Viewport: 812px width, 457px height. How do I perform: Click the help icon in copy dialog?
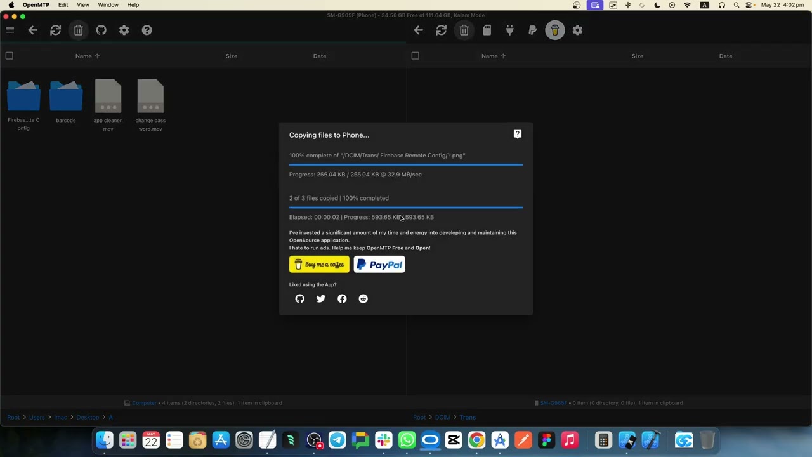pyautogui.click(x=518, y=134)
